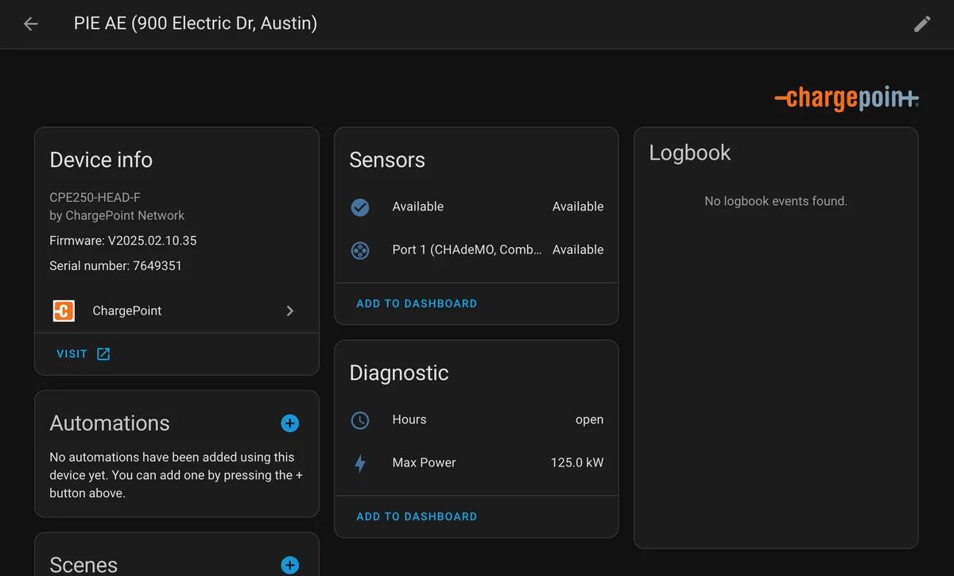Expand ChargePoint integration chevron

click(x=290, y=311)
